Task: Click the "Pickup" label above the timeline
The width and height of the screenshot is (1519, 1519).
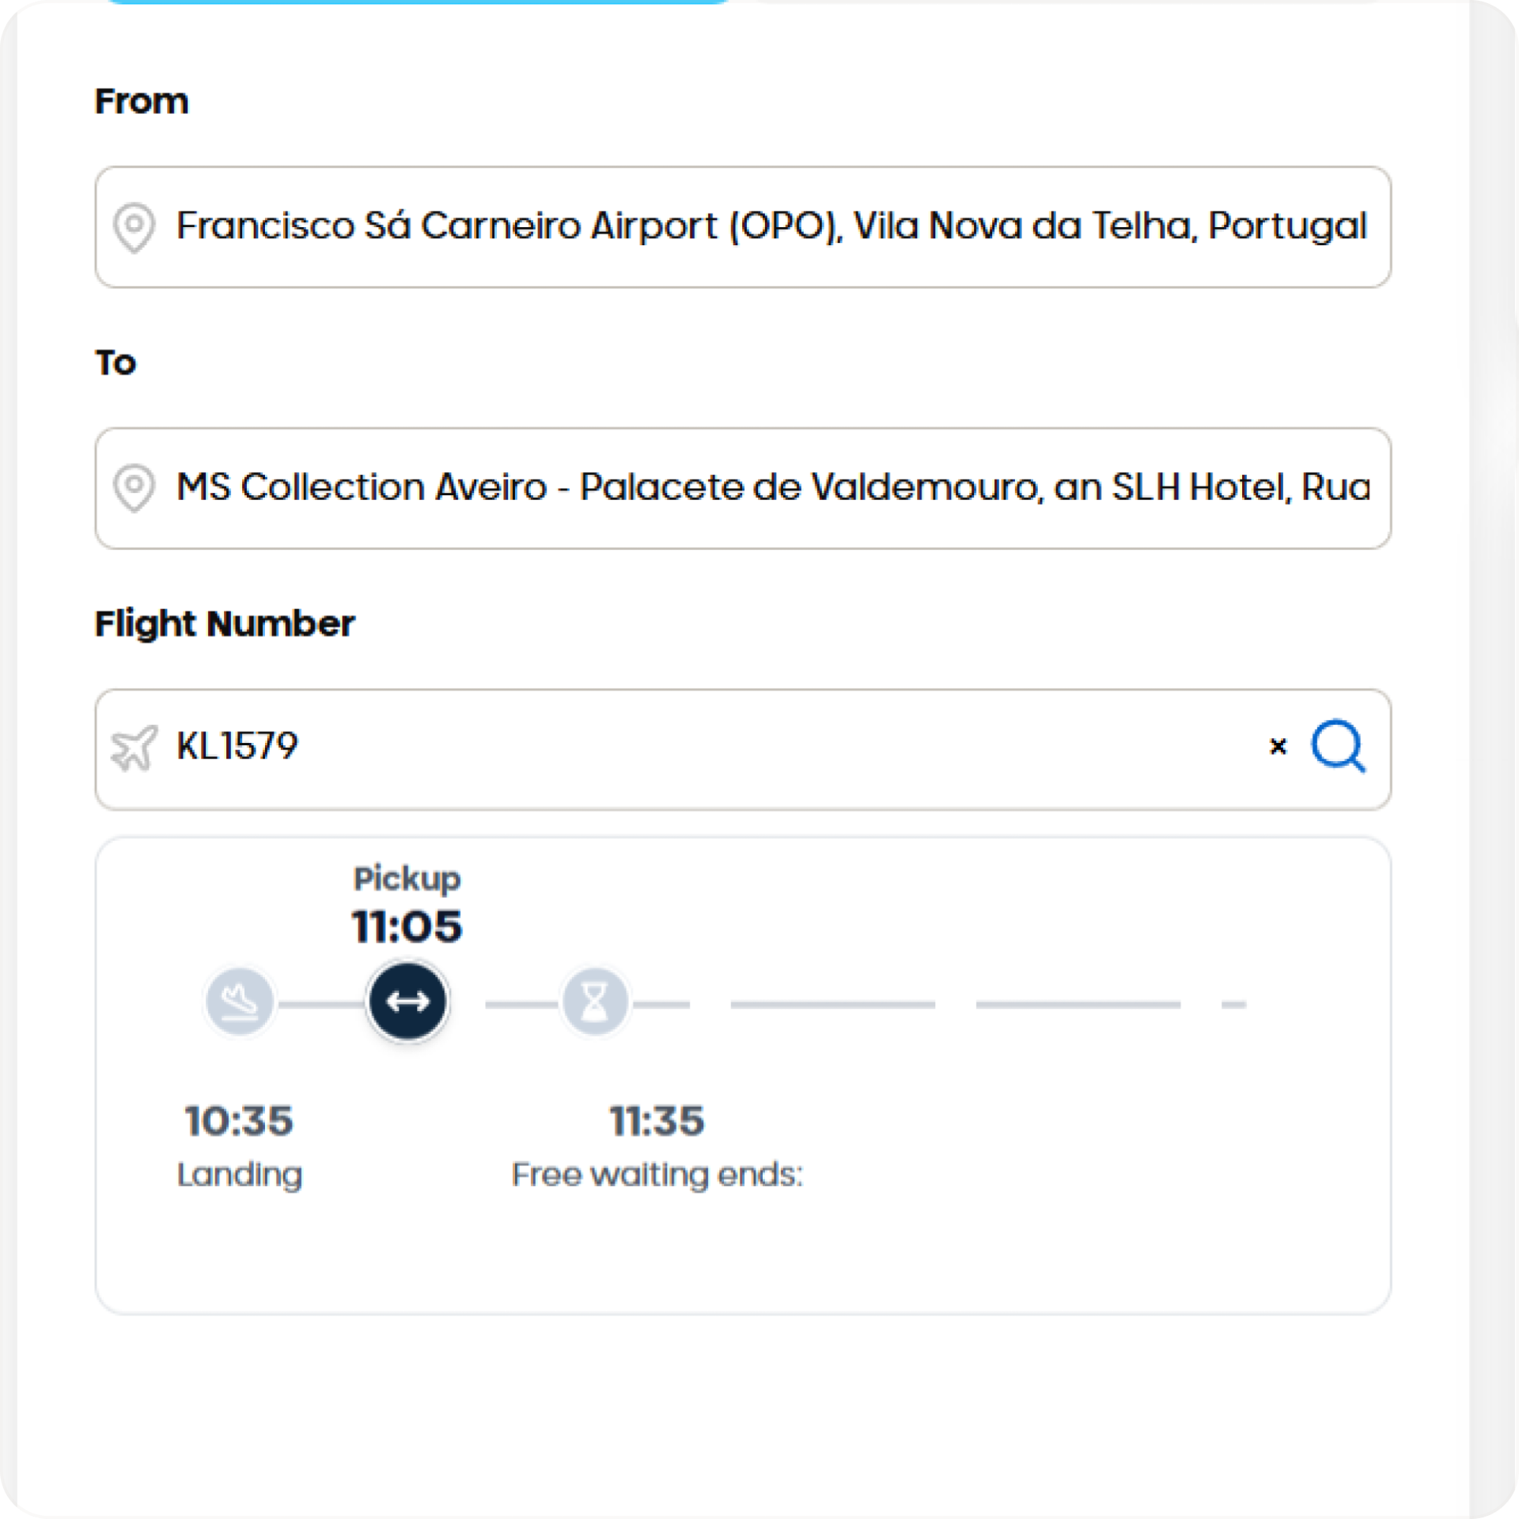Action: 407,879
